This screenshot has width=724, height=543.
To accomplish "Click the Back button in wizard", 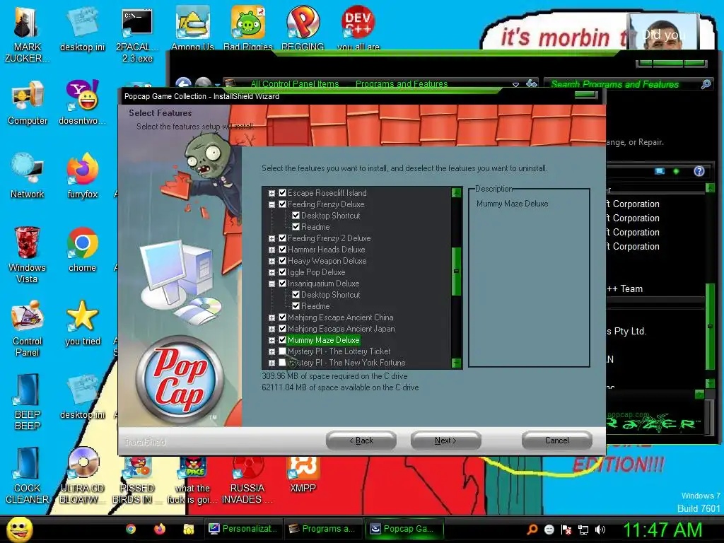I will tap(361, 441).
